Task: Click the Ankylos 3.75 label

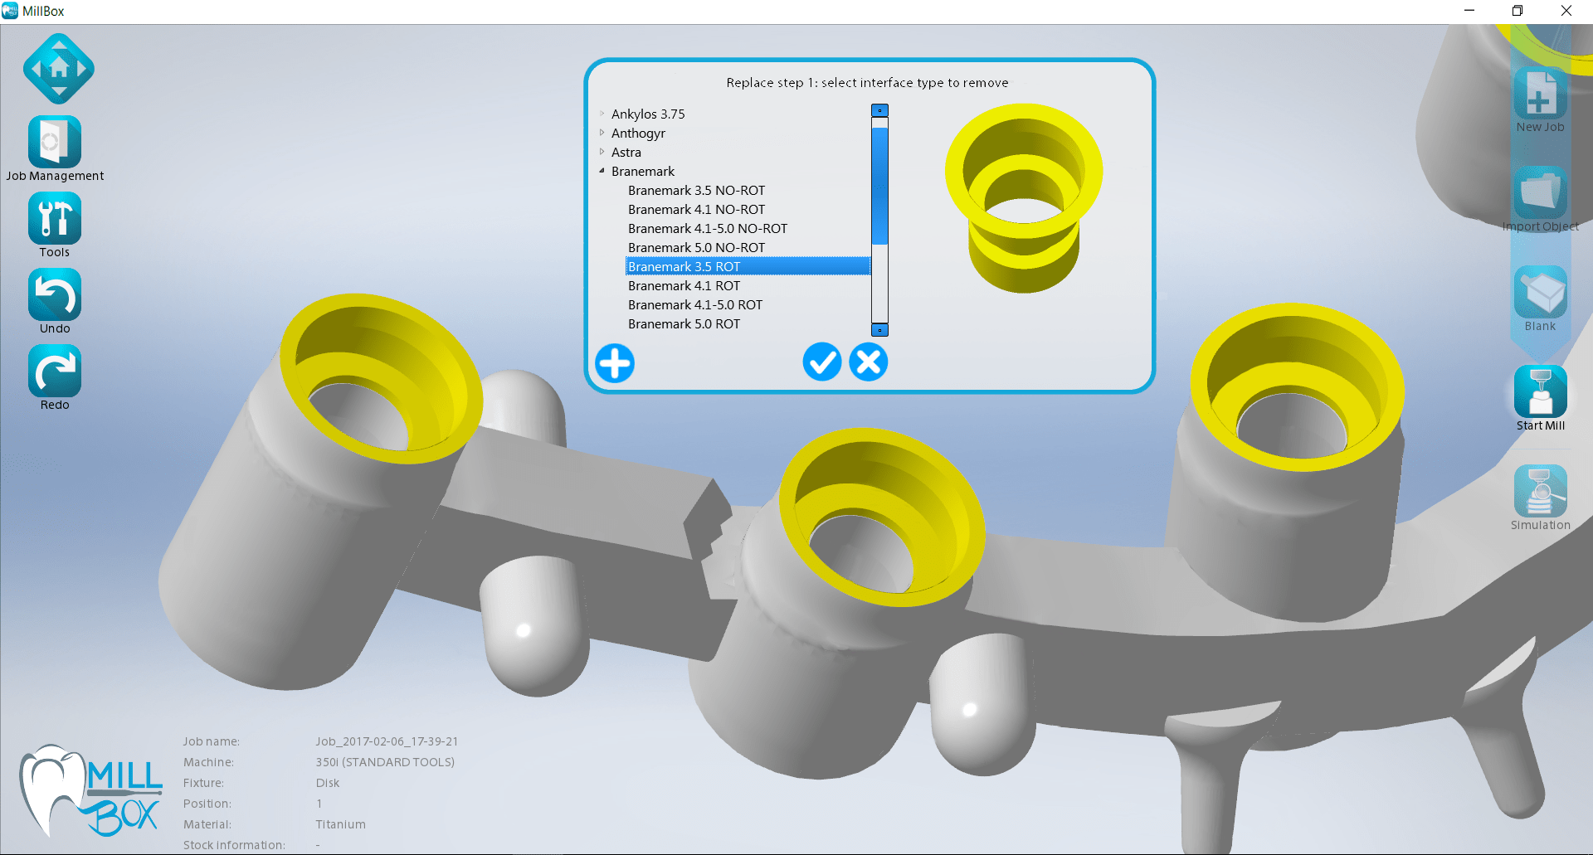Action: [x=648, y=114]
